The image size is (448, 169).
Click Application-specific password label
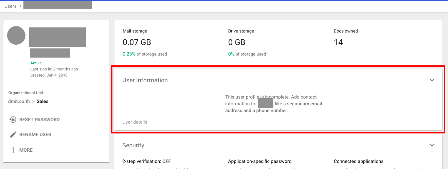coord(260,161)
